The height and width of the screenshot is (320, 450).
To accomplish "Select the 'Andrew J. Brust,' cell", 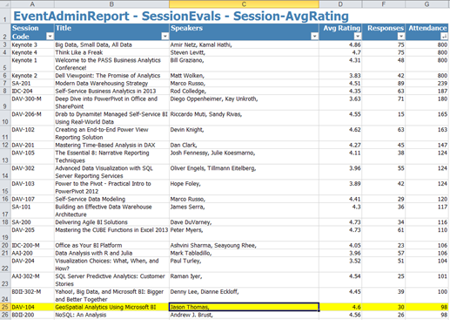I will (244, 315).
